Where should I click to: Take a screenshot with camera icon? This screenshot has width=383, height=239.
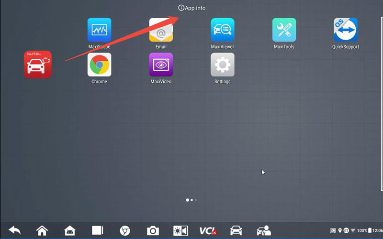pyautogui.click(x=153, y=231)
